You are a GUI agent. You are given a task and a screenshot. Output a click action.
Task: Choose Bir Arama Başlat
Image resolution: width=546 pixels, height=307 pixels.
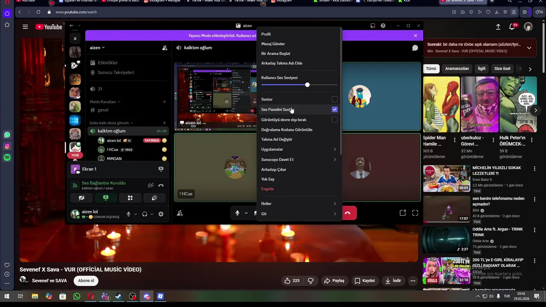[x=299, y=54]
